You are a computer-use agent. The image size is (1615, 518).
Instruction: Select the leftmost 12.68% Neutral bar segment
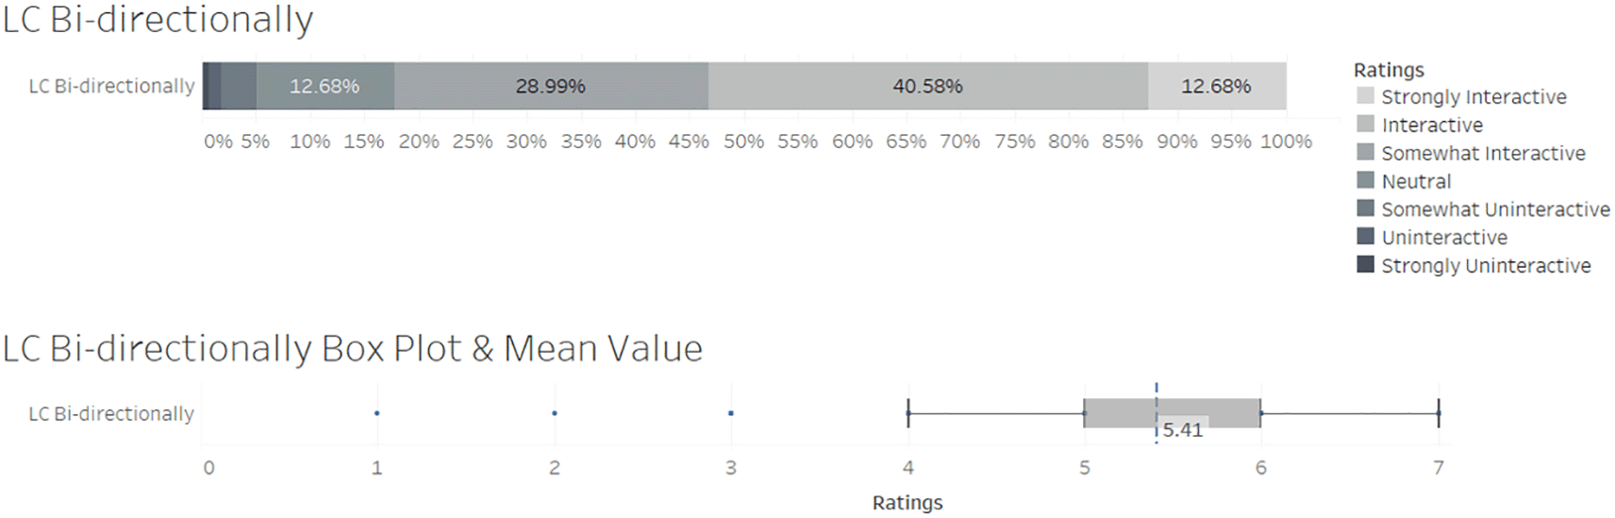point(325,86)
